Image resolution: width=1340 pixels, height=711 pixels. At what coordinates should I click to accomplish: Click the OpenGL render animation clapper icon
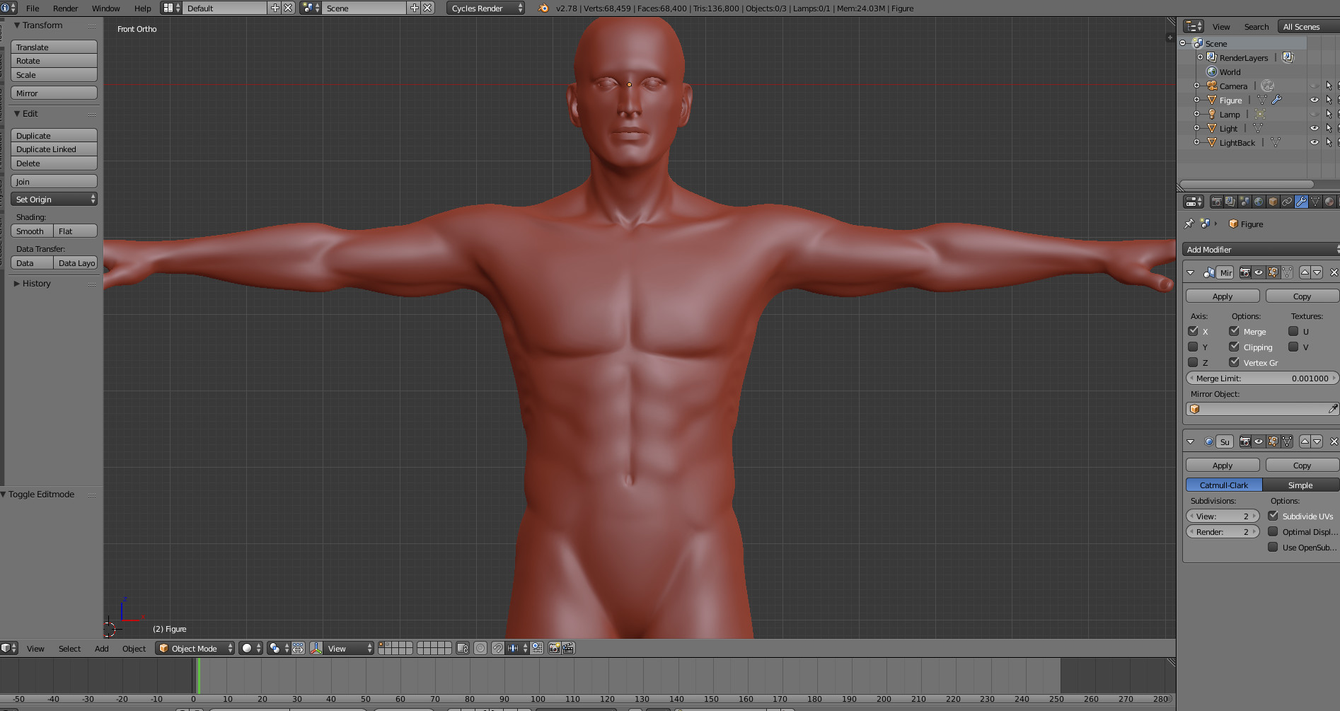(x=568, y=648)
